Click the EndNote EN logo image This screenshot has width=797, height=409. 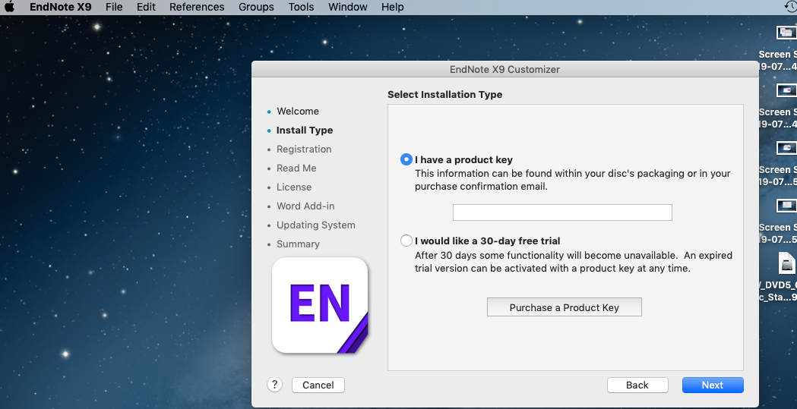coord(320,305)
